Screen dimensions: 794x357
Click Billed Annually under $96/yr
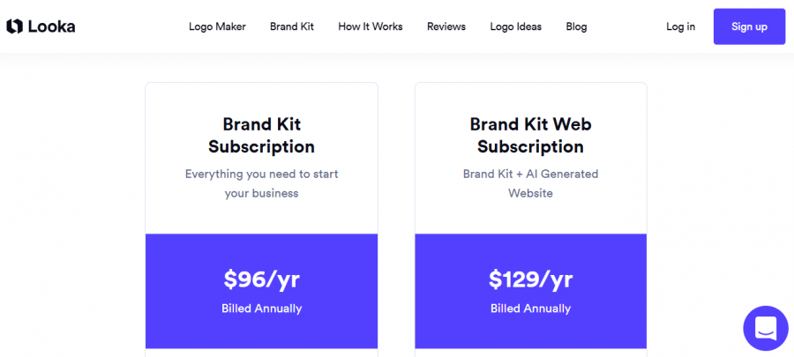point(261,309)
